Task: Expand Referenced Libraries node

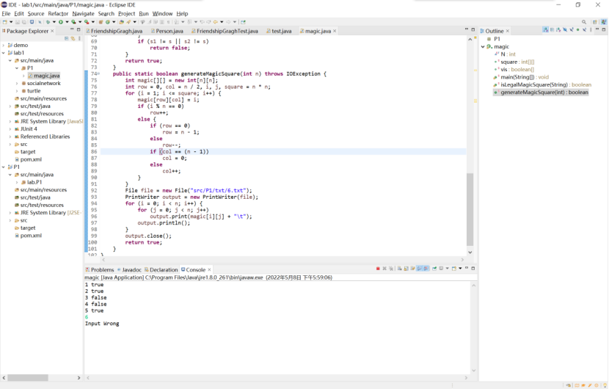Action: pos(10,137)
